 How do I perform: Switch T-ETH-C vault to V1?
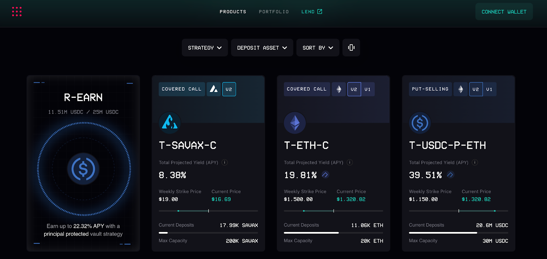pos(368,89)
